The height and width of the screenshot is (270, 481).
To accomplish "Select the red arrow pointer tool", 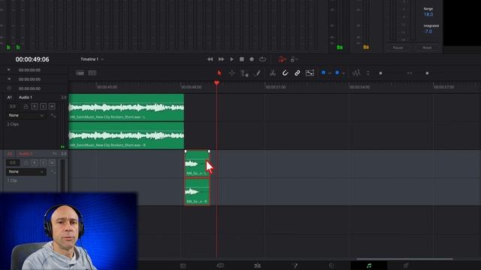I will pyautogui.click(x=219, y=73).
